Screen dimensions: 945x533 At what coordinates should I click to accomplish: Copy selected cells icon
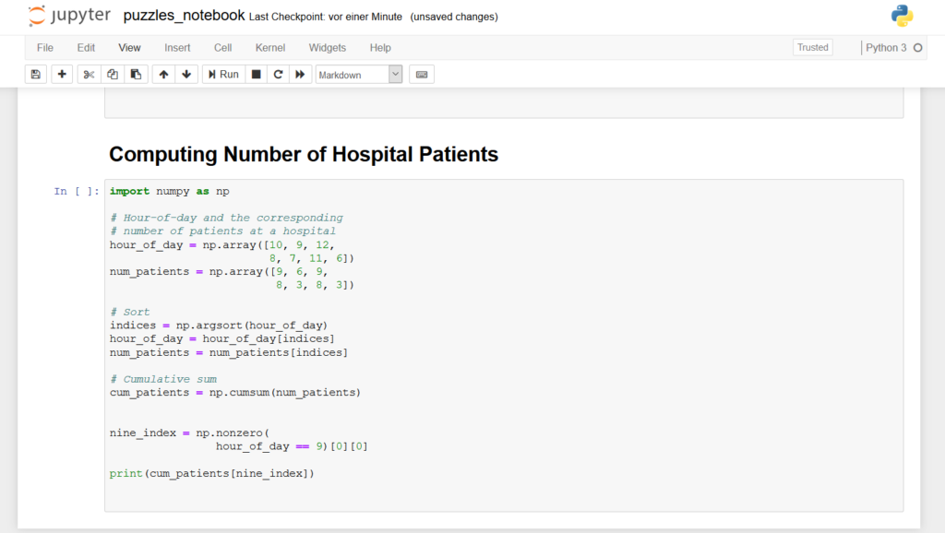point(112,75)
